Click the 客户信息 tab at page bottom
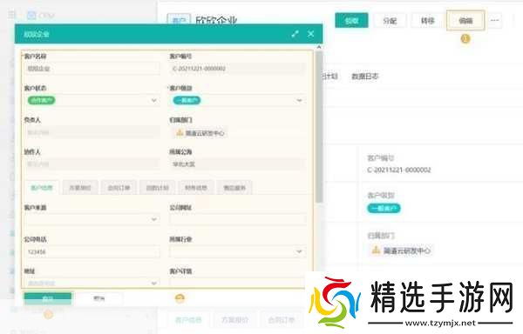The height and width of the screenshot is (334, 523). coord(188,320)
